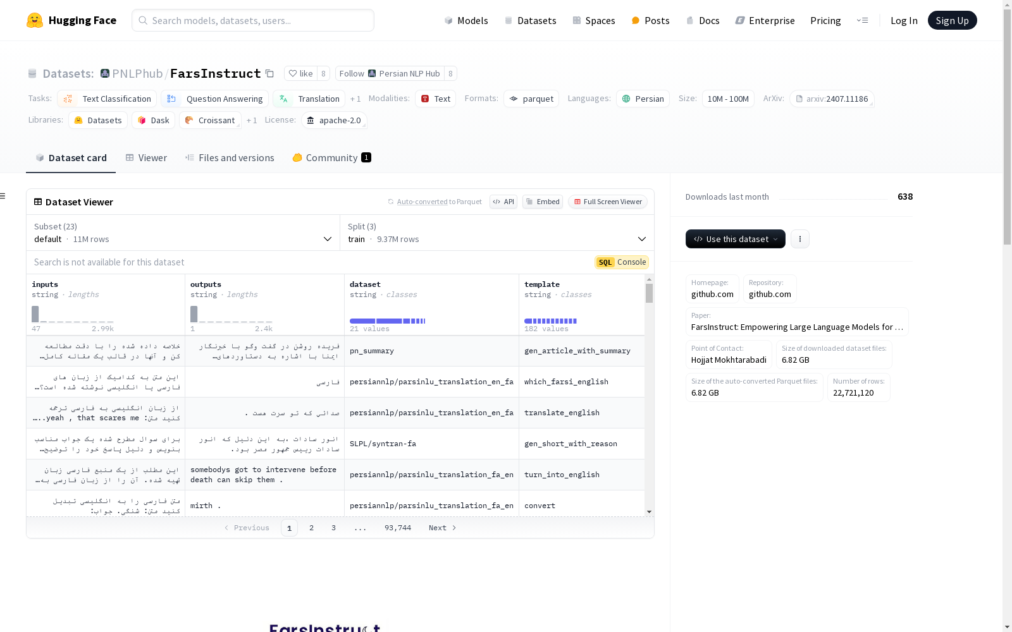This screenshot has width=1012, height=632.
Task: Open the SQL Console
Action: [622, 262]
